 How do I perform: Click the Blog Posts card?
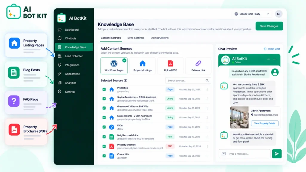click(x=26, y=74)
